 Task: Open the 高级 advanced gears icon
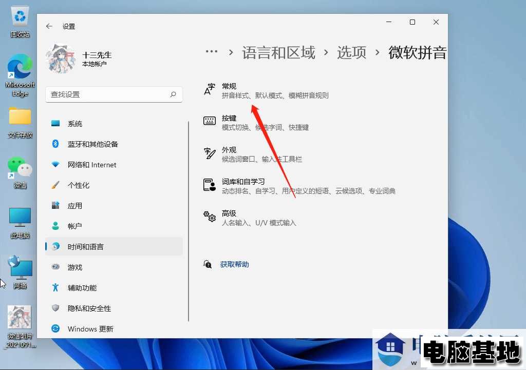(x=210, y=217)
